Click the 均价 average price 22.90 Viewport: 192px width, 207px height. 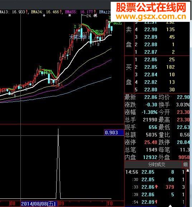coord(183,97)
